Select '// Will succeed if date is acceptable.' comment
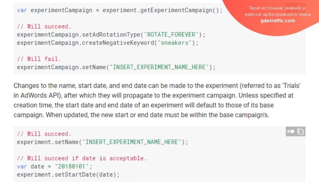Screen dimensions: 319x190 (x=82, y=158)
